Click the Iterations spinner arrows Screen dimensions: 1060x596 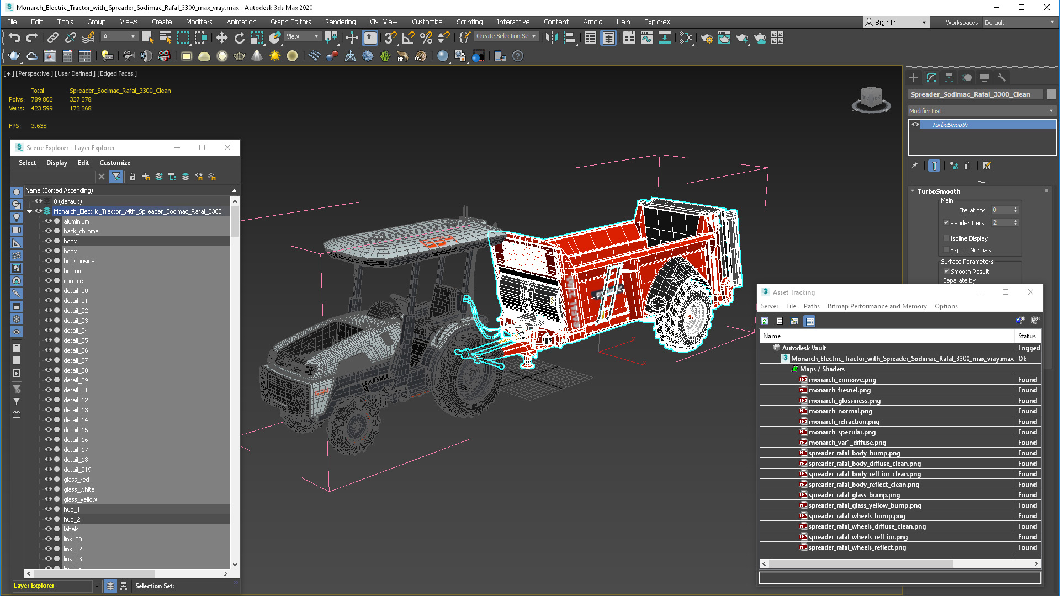click(x=1015, y=210)
